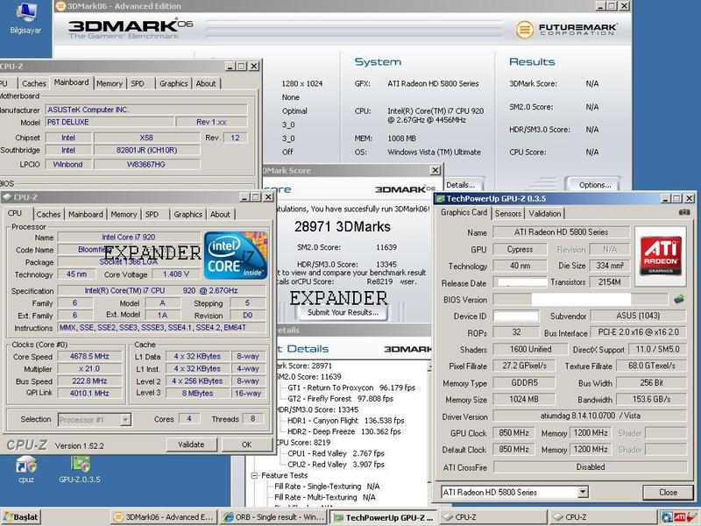Click the ATI tray icon in system tray
This screenshot has width=701, height=526.
tap(679, 517)
